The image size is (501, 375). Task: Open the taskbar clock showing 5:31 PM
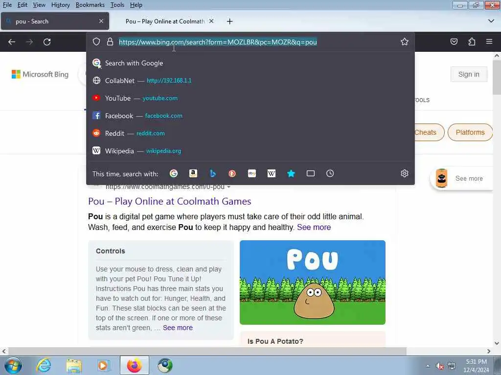tap(476, 366)
